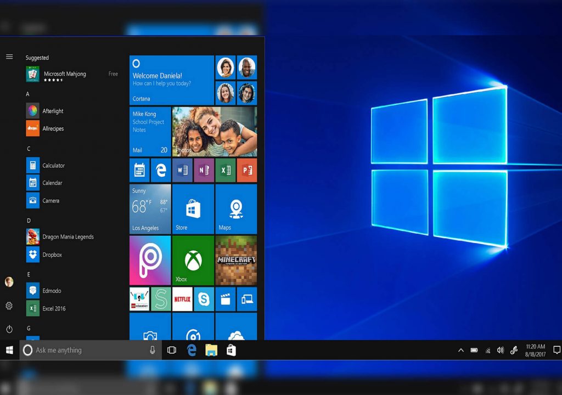Viewport: 562px width, 395px height.
Task: Open the education app small tile
Action: (x=139, y=299)
